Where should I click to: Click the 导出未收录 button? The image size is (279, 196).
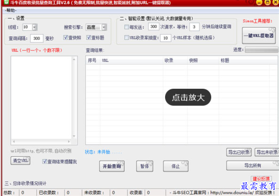[x=267, y=152]
